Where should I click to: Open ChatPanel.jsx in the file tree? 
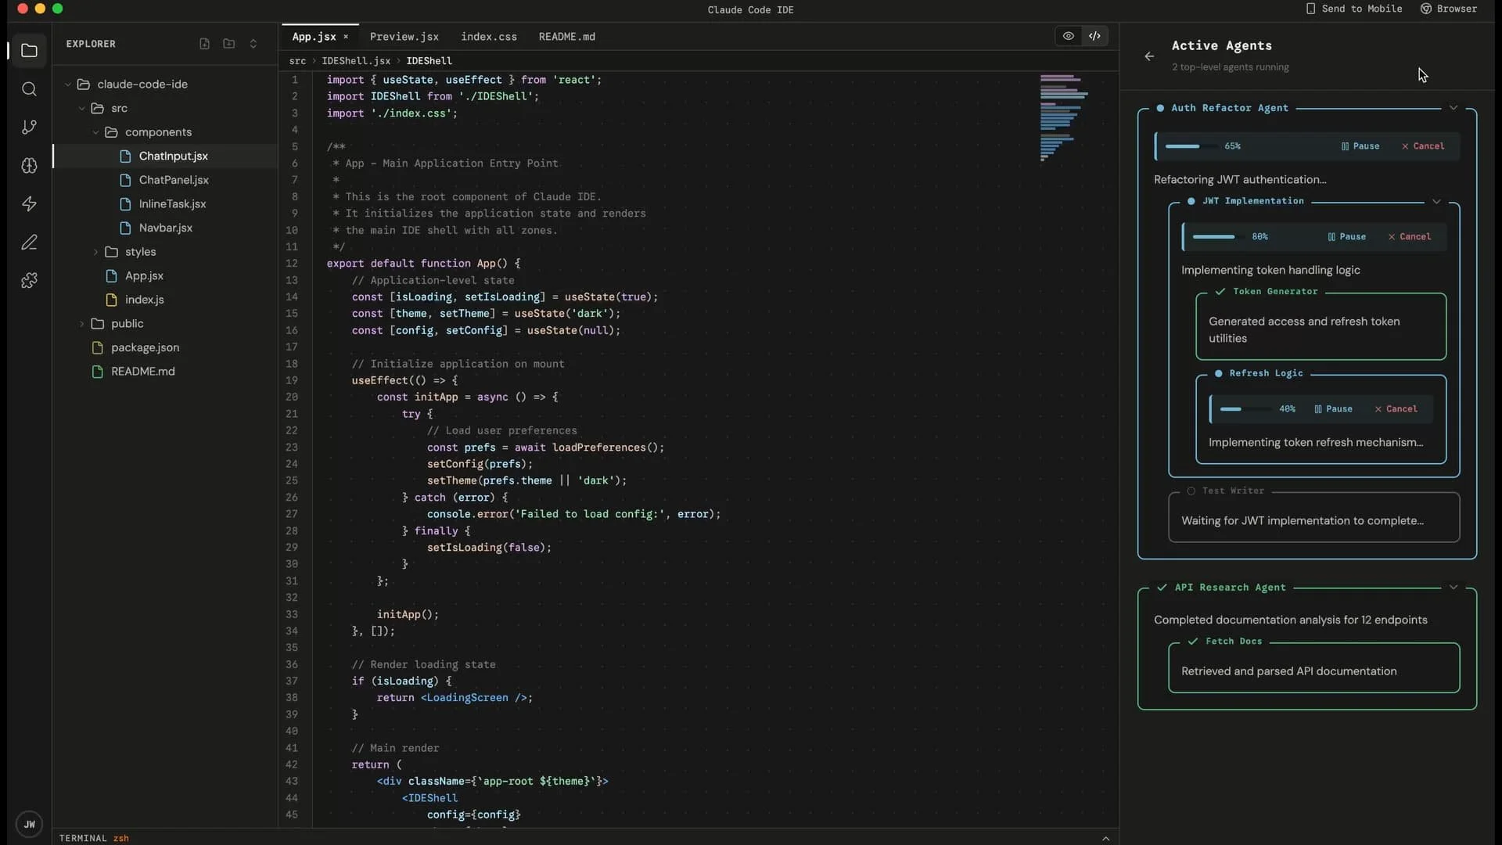(174, 180)
